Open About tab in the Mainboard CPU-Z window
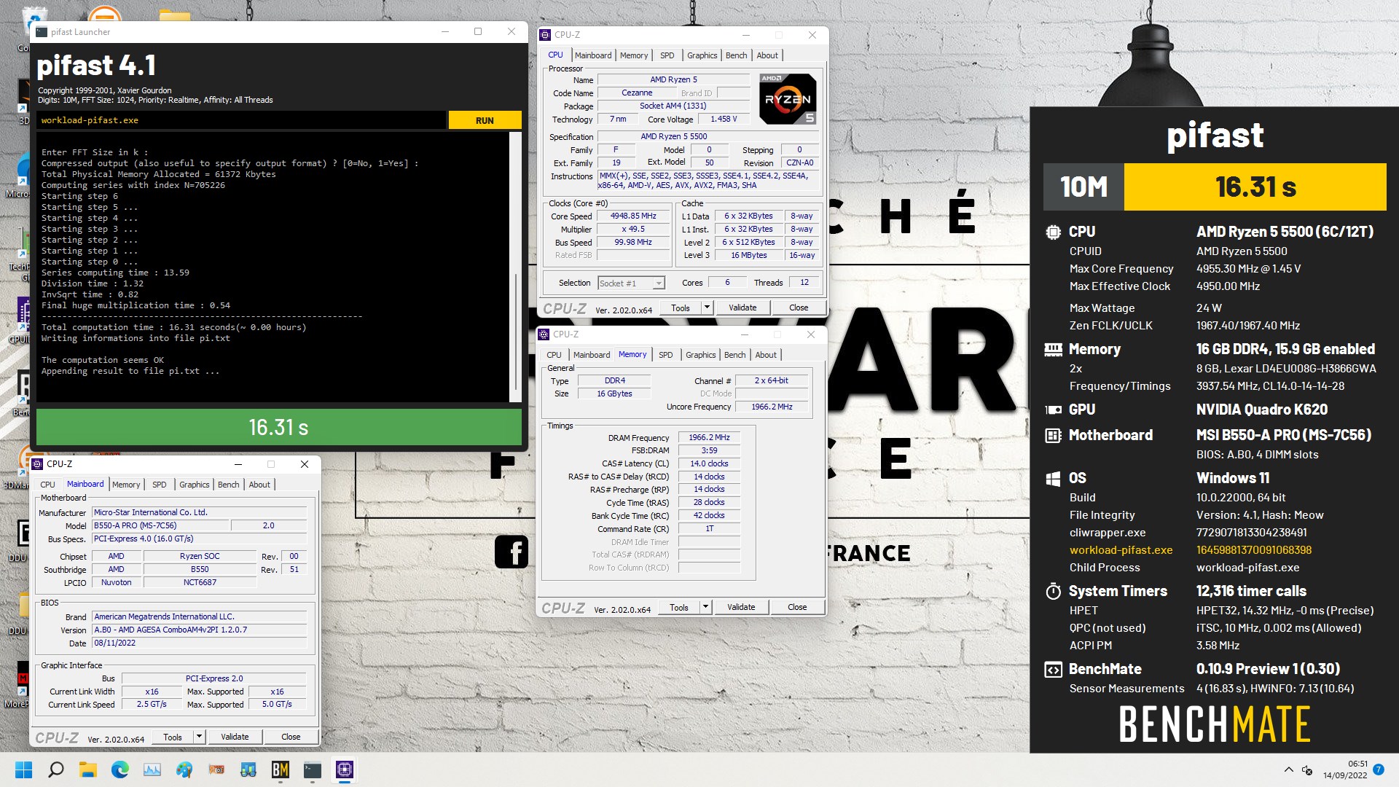Screen dimensions: 1399x787 pyautogui.click(x=259, y=485)
